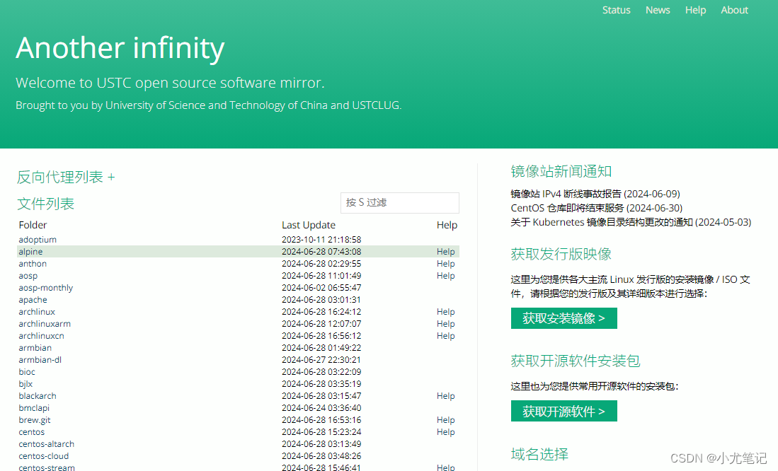Click timestamp 2024-06-27 22:30:21
The width and height of the screenshot is (778, 471).
coord(321,360)
